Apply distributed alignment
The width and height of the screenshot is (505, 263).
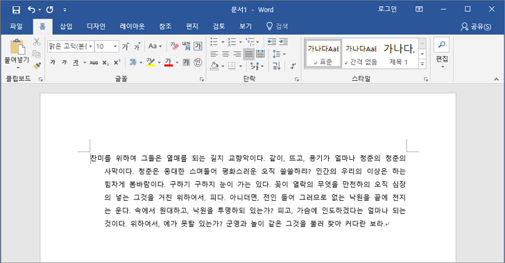(260, 54)
